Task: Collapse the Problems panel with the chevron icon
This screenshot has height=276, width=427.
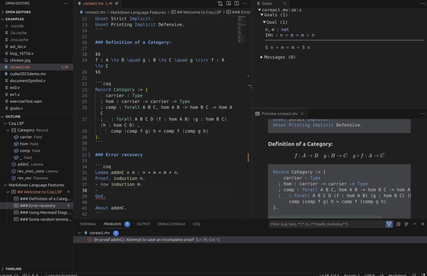Action: pyautogui.click(x=415, y=224)
